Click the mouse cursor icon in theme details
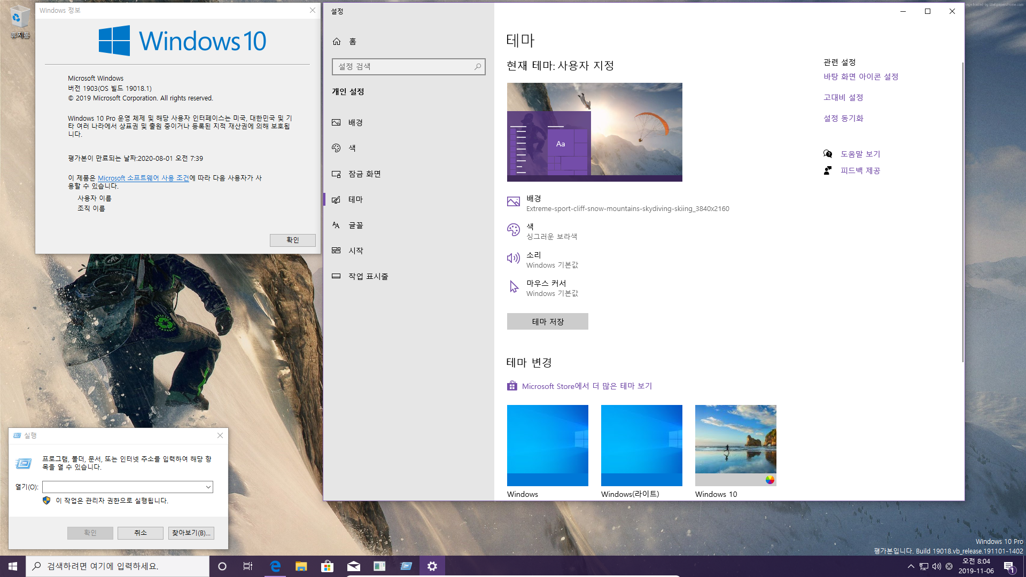1026x577 pixels. 514,287
